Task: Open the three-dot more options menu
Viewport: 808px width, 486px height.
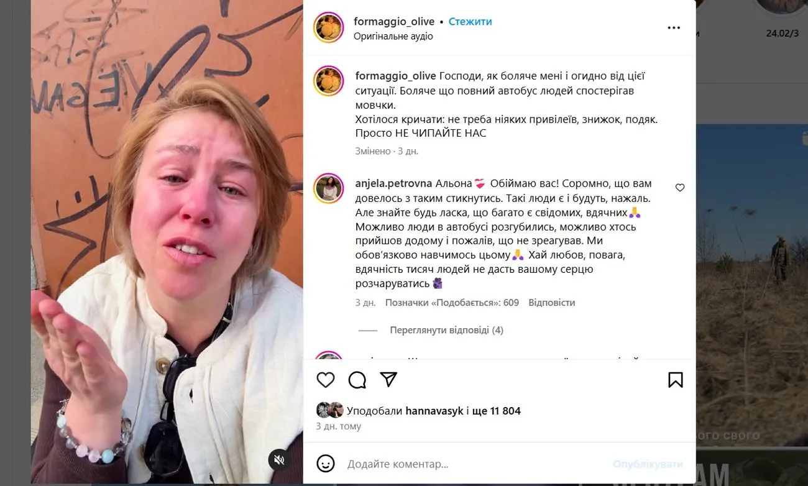Action: pos(674,28)
